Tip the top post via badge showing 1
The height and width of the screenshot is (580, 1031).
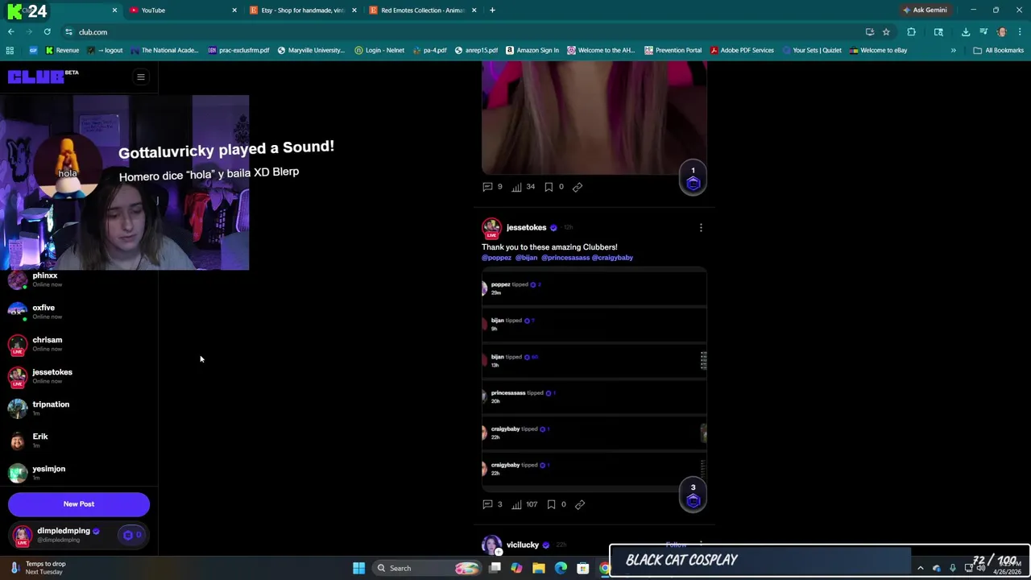point(693,179)
